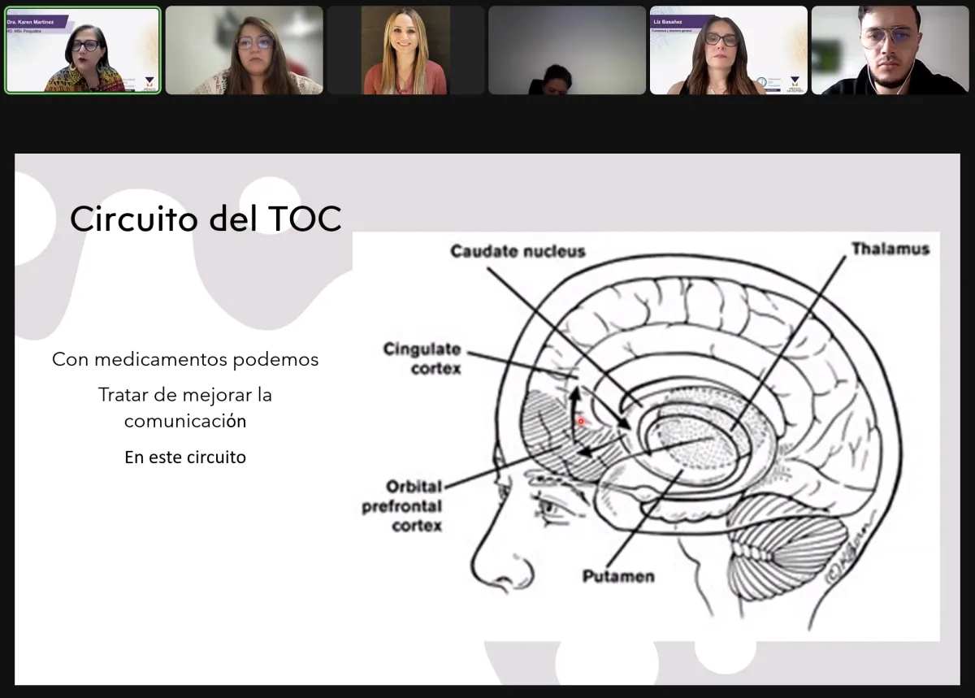This screenshot has height=698, width=975.
Task: Select the Dra. Karen Martinez video tile
Action: [82, 50]
